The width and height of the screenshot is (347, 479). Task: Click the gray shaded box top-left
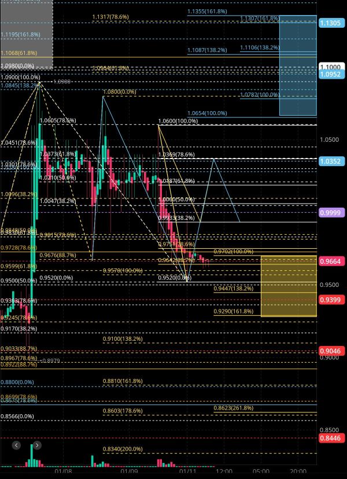[27, 34]
